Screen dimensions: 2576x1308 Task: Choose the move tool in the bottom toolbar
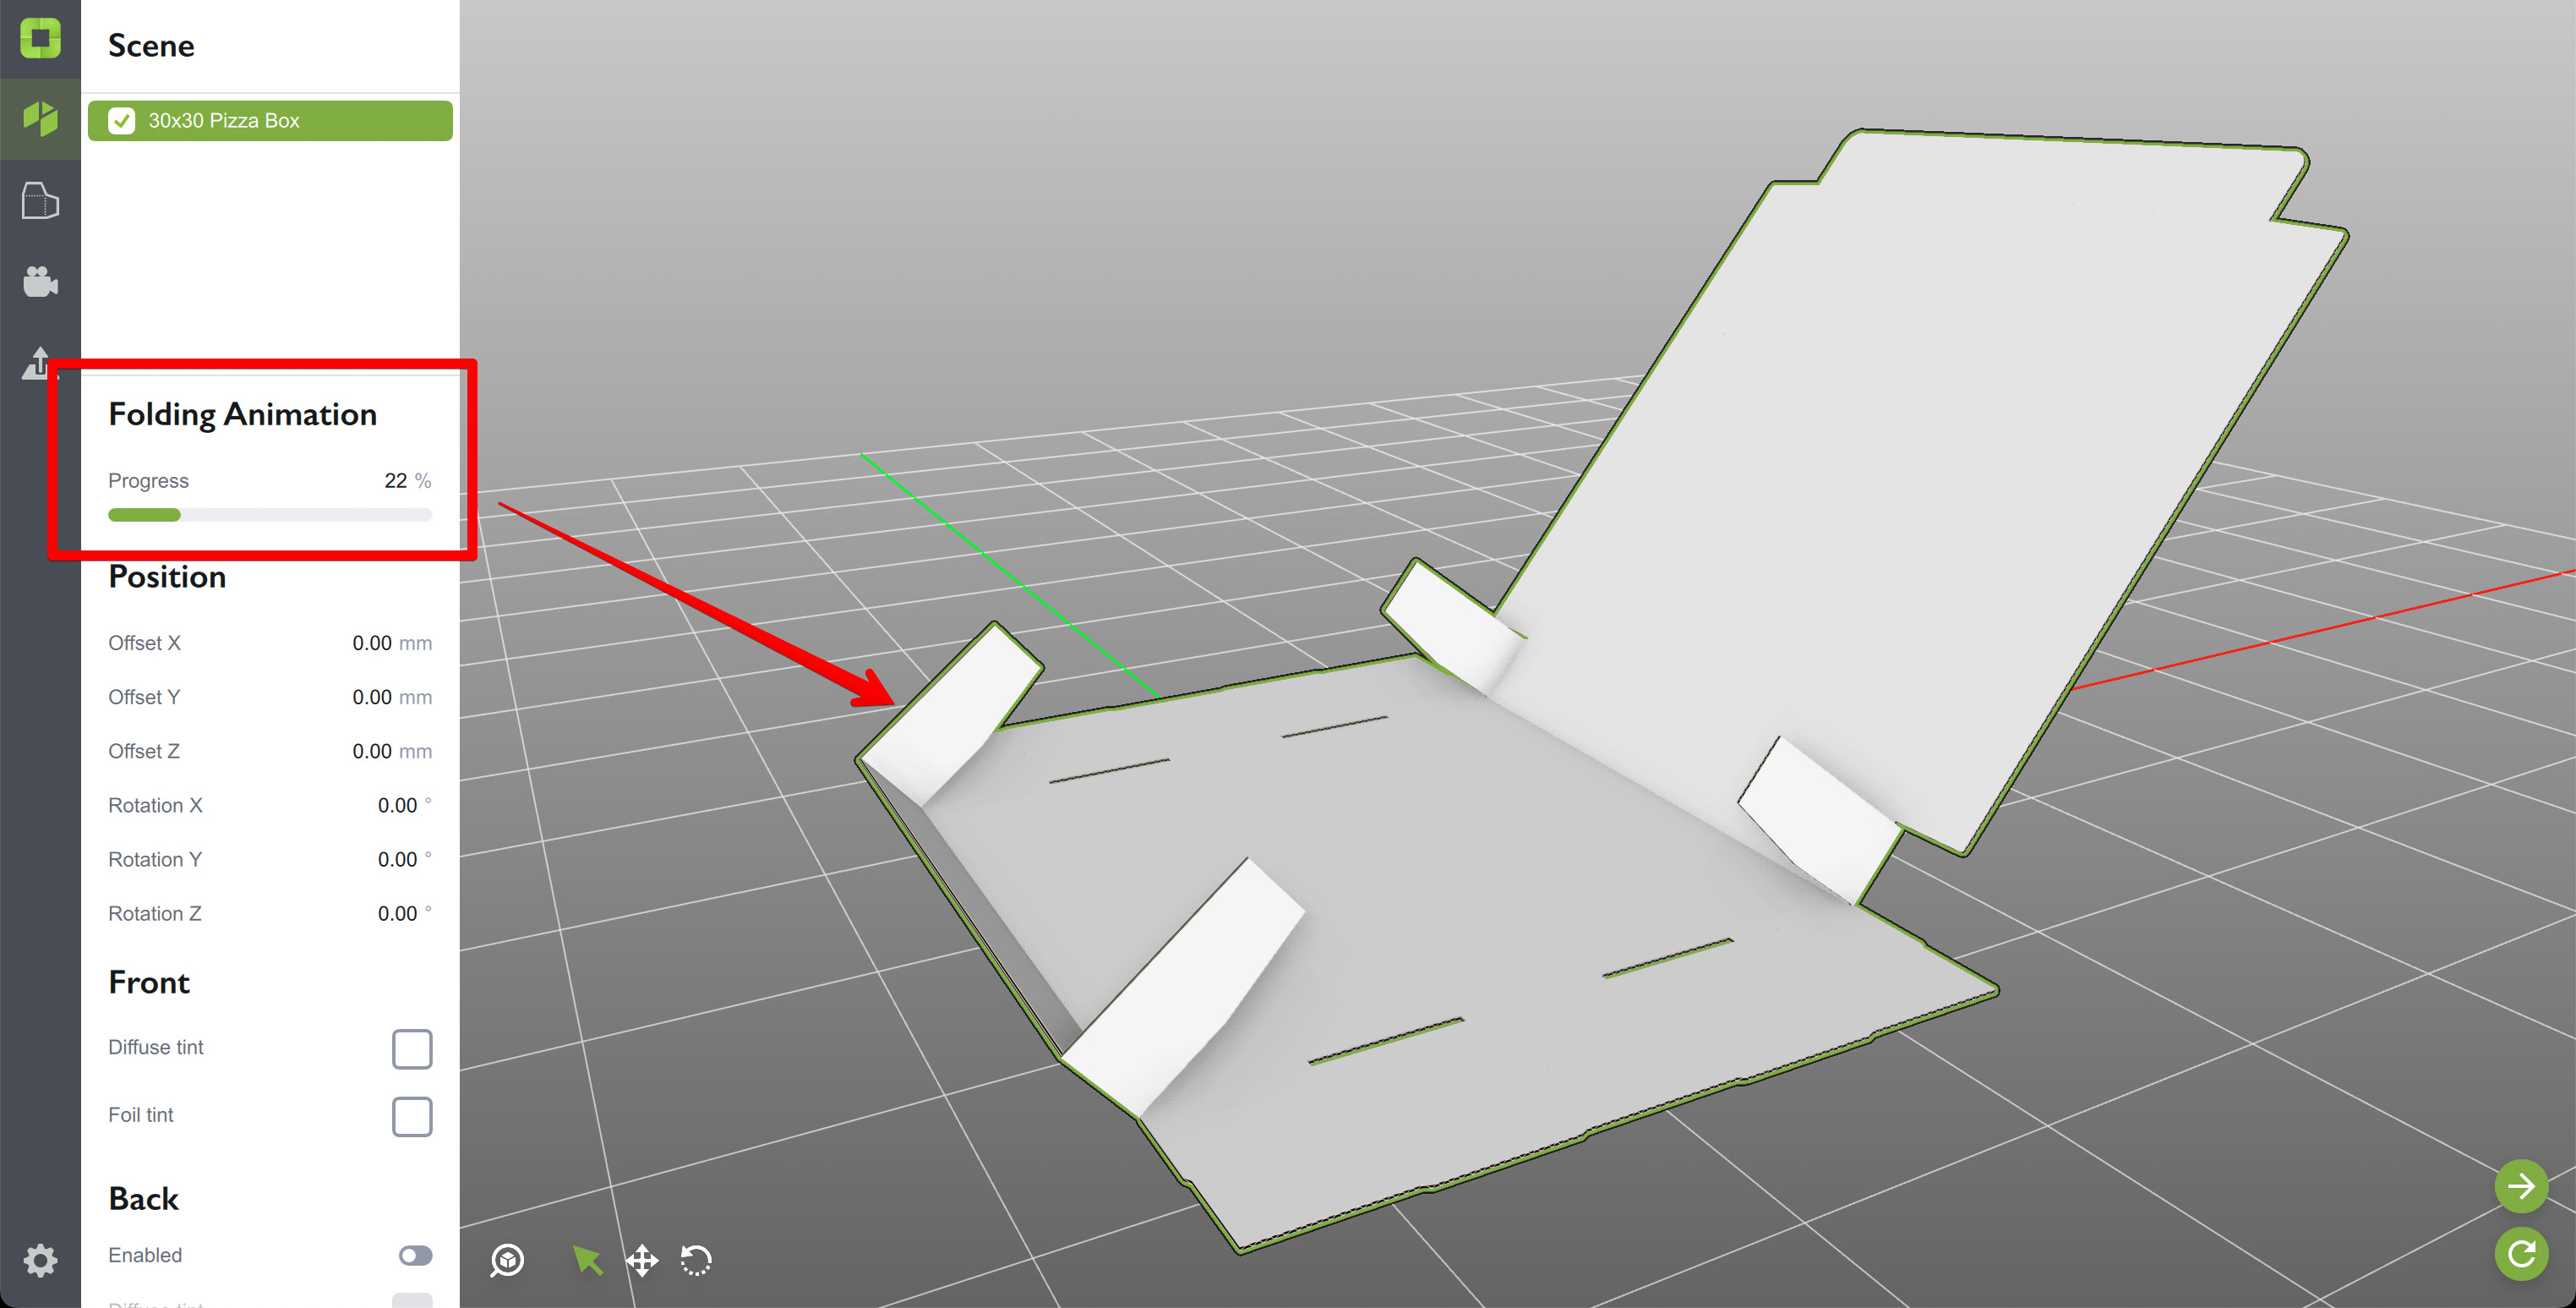coord(642,1261)
